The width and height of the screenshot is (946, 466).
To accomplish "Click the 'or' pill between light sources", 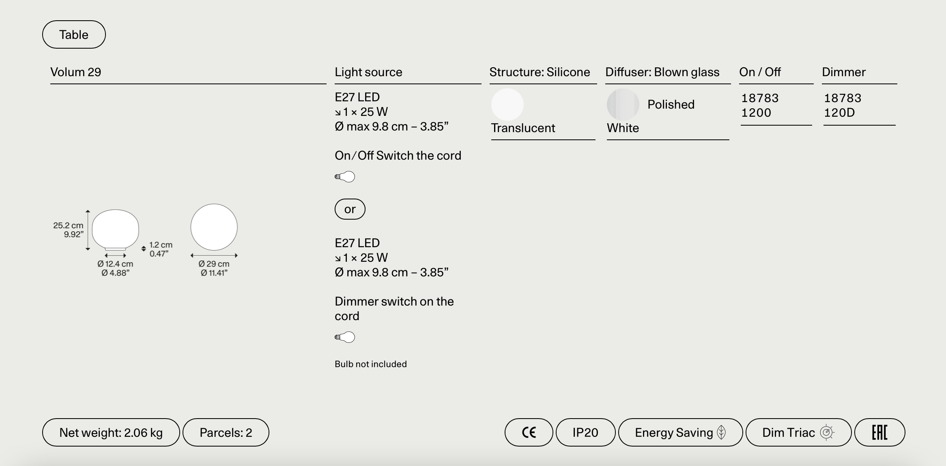I will 350,209.
